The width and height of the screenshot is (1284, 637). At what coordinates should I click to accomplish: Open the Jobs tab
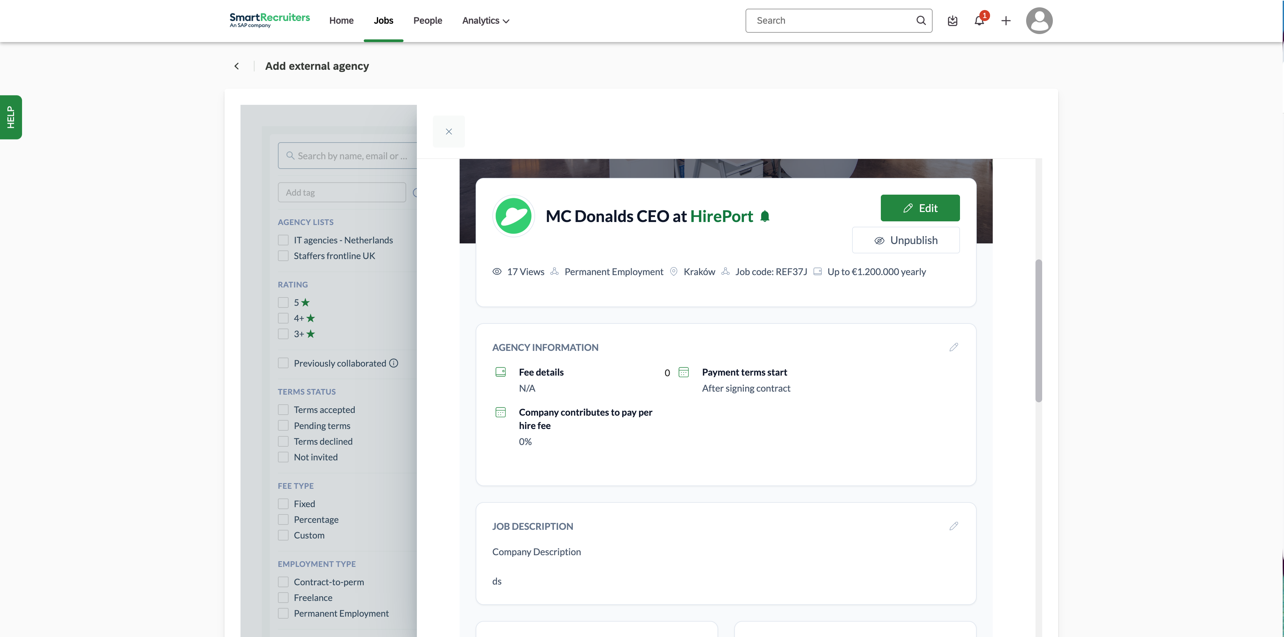click(x=383, y=20)
